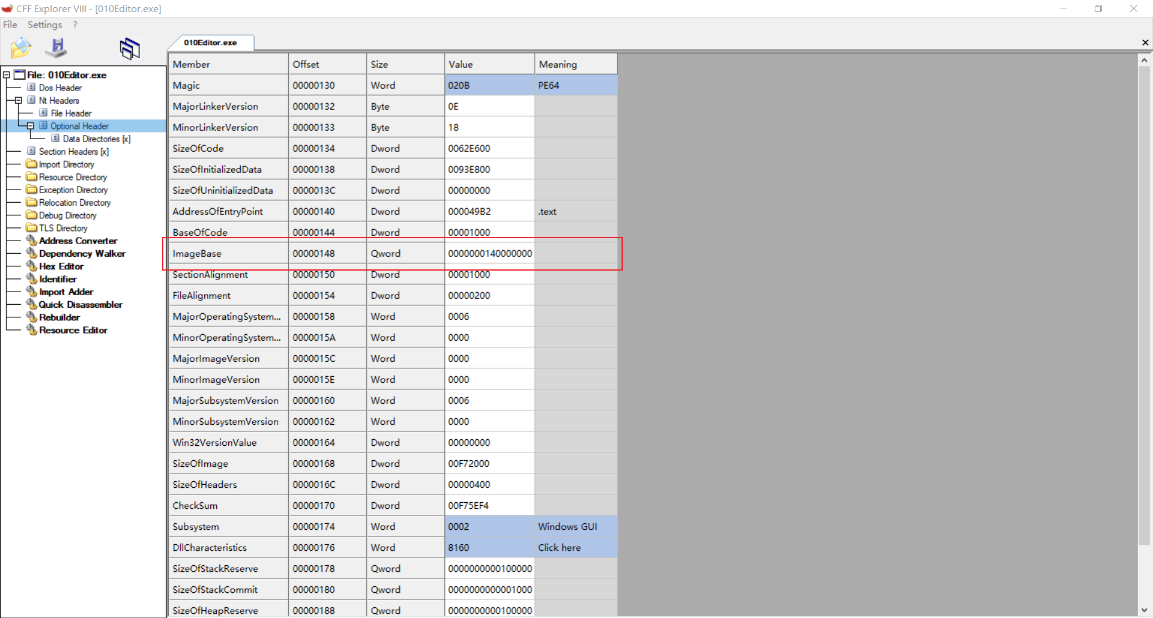Click the Data Directories node icon
The image size is (1153, 618).
coord(55,139)
